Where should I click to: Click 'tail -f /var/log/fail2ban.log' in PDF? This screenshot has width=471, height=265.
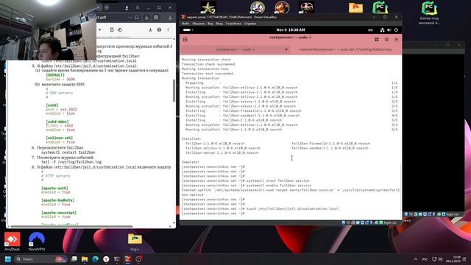click(x=71, y=162)
